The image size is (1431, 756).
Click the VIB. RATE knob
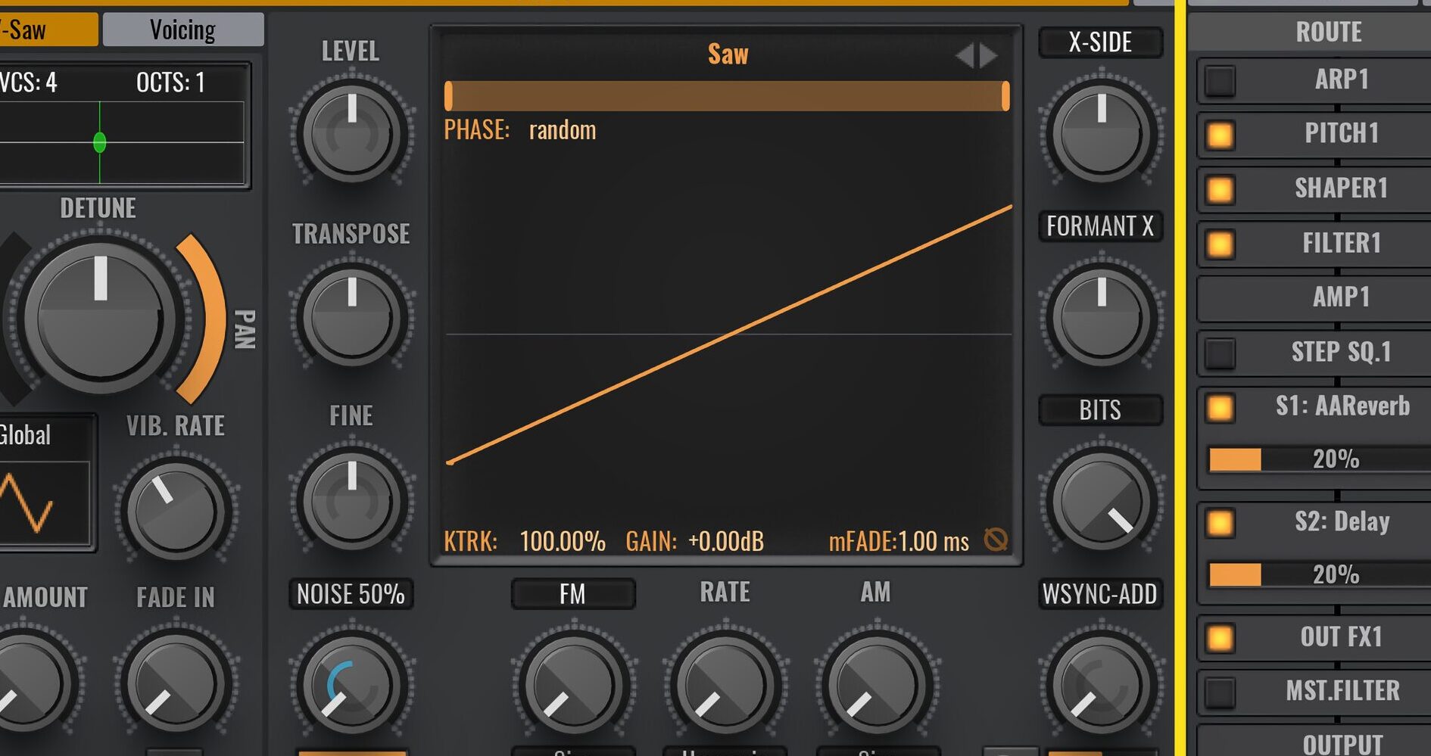[176, 510]
